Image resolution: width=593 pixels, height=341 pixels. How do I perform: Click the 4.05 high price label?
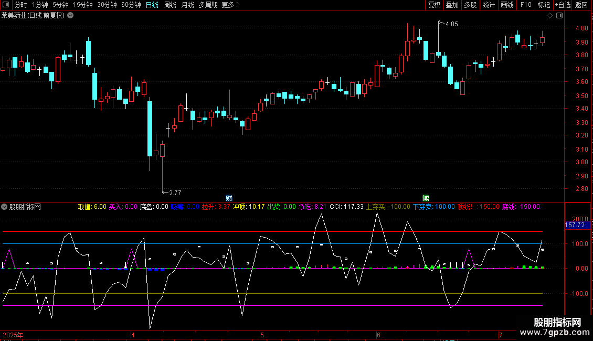point(451,24)
